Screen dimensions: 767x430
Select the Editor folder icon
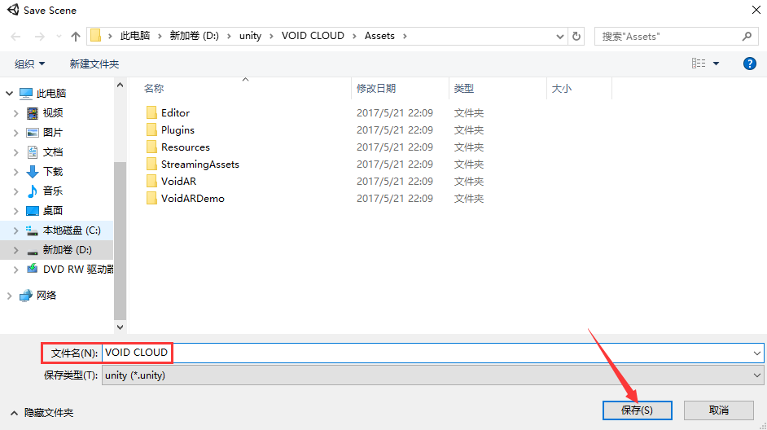coord(151,113)
